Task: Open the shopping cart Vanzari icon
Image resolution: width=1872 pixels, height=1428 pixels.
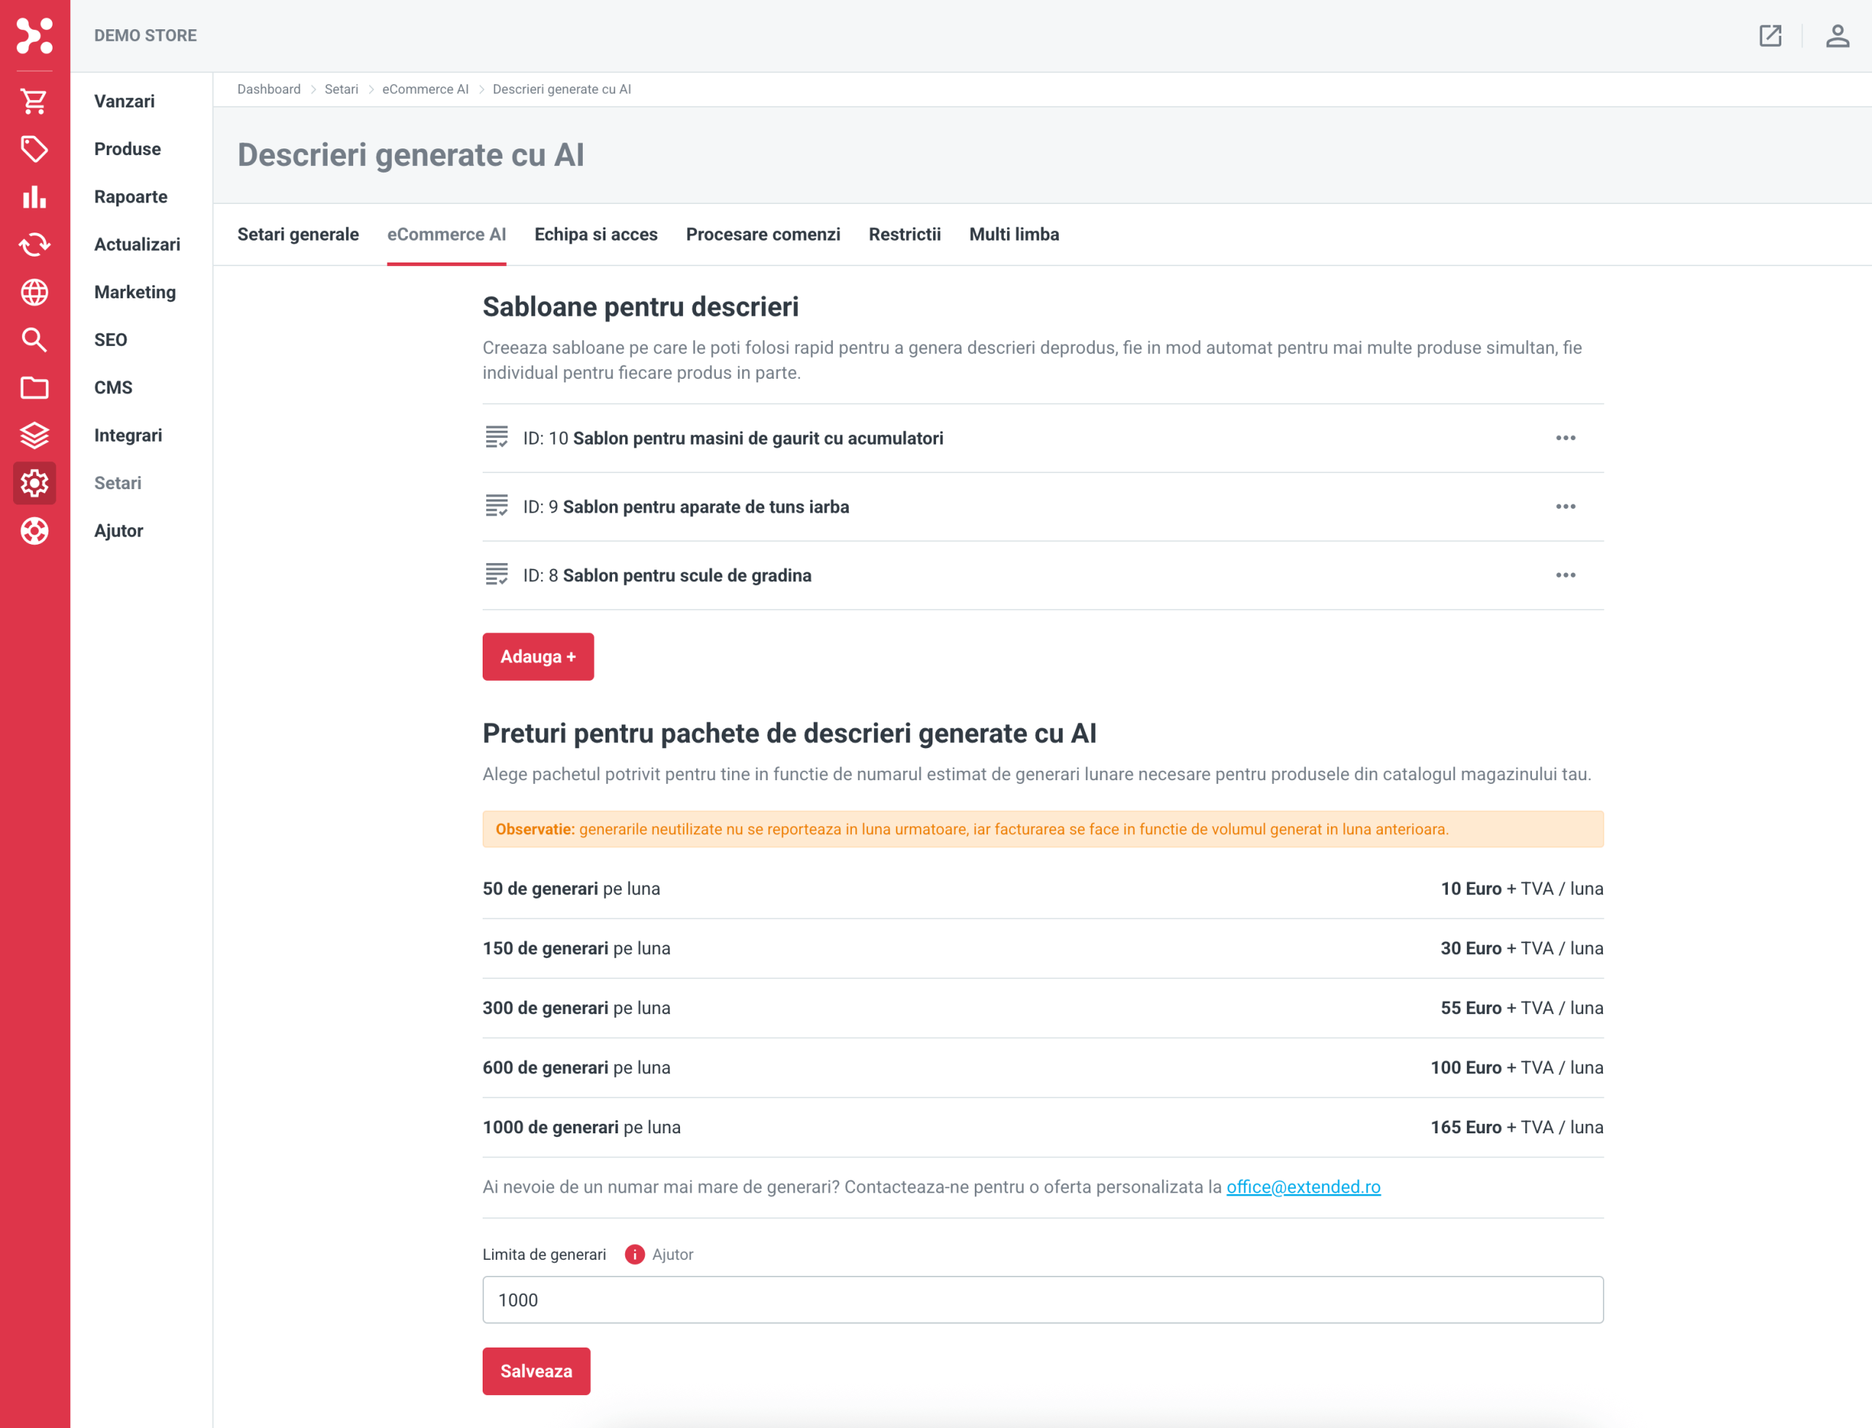Action: (x=34, y=101)
